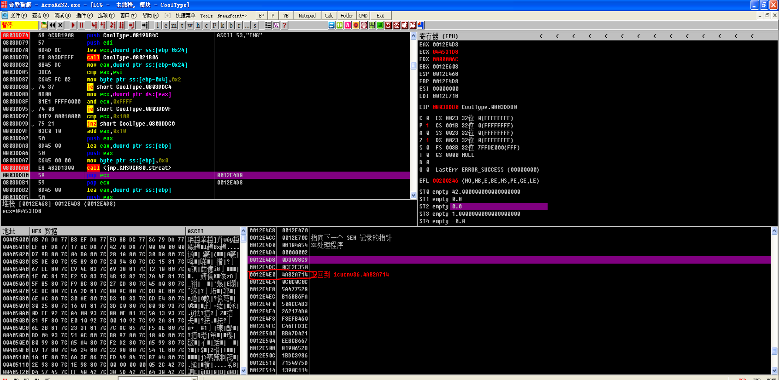Open Patches window via 'P' button
The image size is (779, 380).
point(214,25)
